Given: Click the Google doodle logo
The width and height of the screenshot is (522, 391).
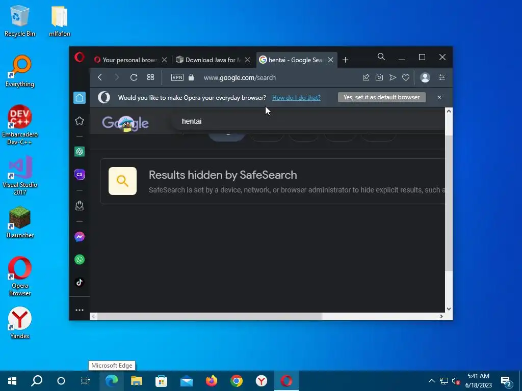Looking at the screenshot, I should pos(125,124).
